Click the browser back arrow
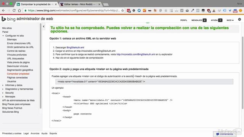 [x=3, y=11]
